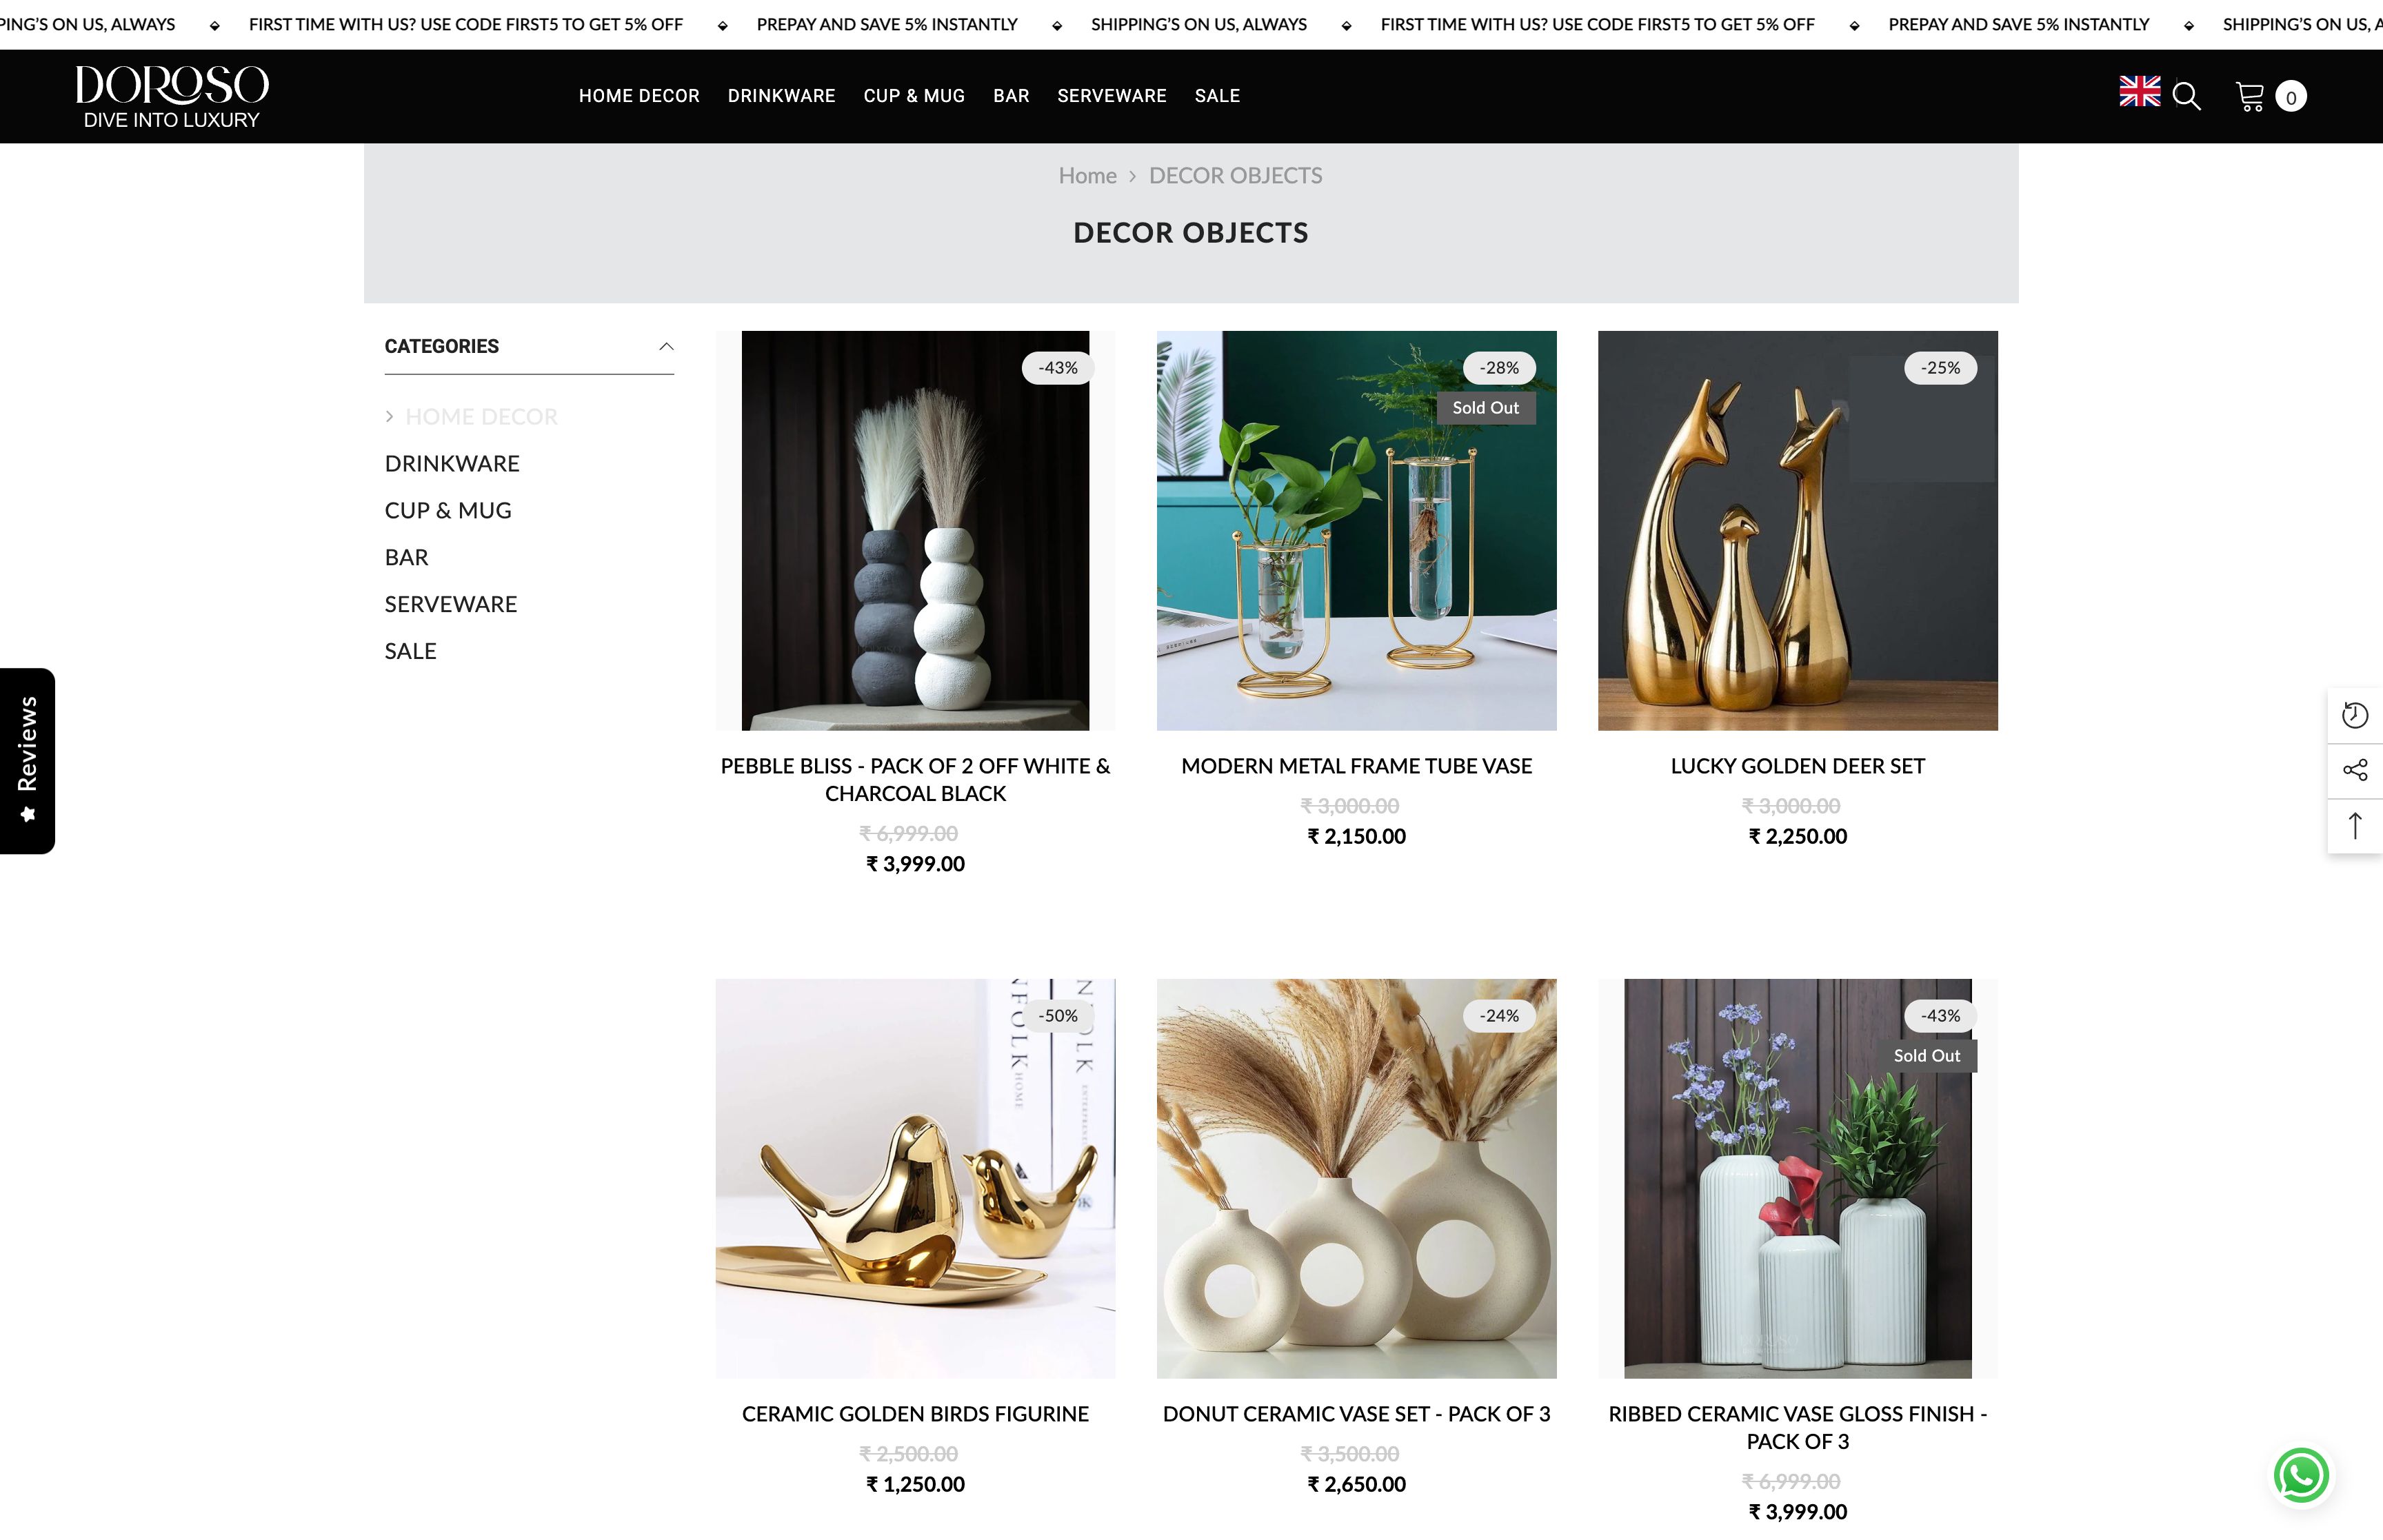Open the Reviews side panel
Image resolution: width=2383 pixels, height=1540 pixels.
(27, 762)
